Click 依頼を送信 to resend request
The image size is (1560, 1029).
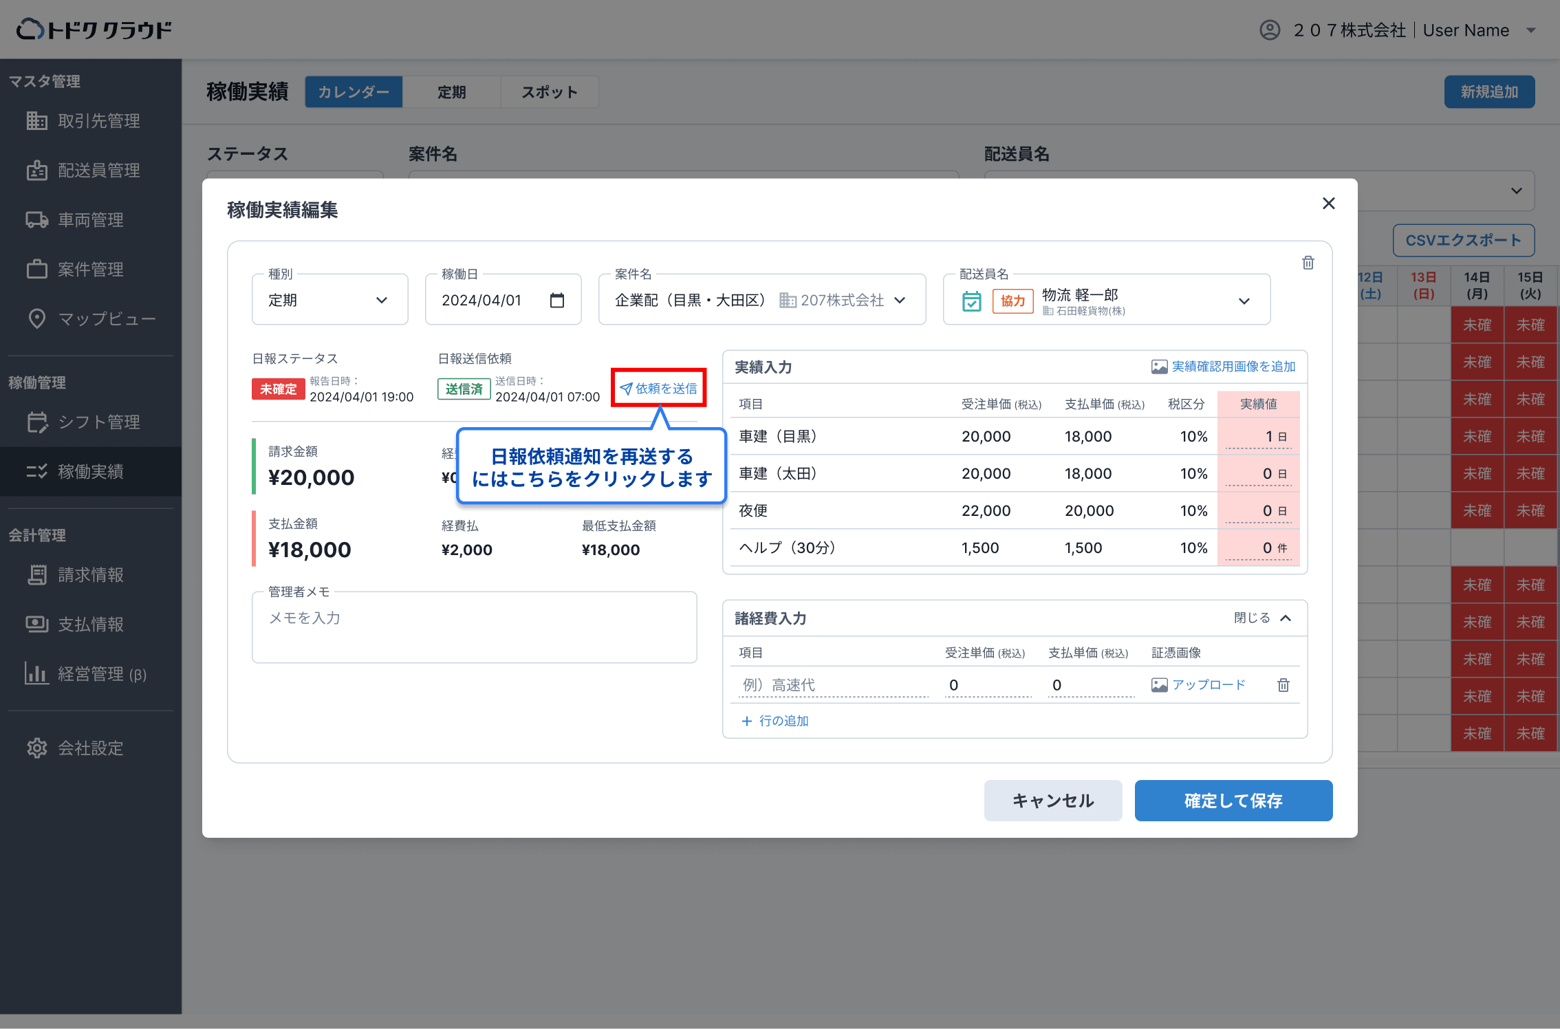pyautogui.click(x=659, y=389)
